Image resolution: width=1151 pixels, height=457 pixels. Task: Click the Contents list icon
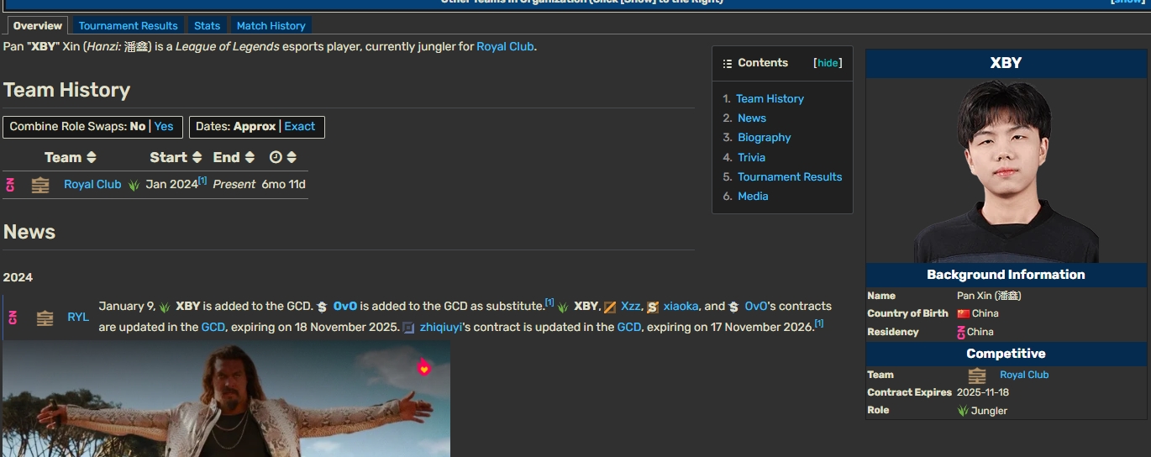pyautogui.click(x=728, y=63)
